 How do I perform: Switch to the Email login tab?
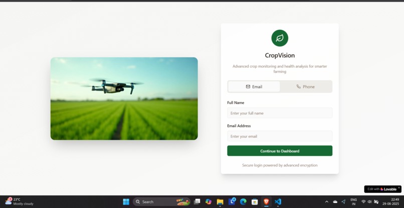(x=254, y=87)
